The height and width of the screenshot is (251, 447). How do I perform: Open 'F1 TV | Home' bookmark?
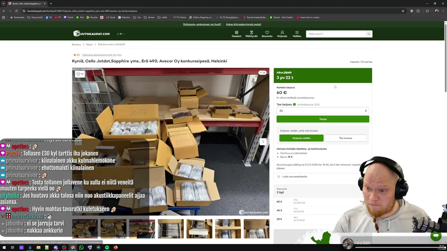[178, 17]
